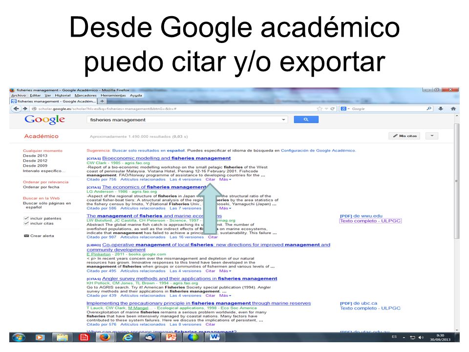The height and width of the screenshot is (352, 469).
Task: Switch to Firefox in the taskbar
Action: 105,337
